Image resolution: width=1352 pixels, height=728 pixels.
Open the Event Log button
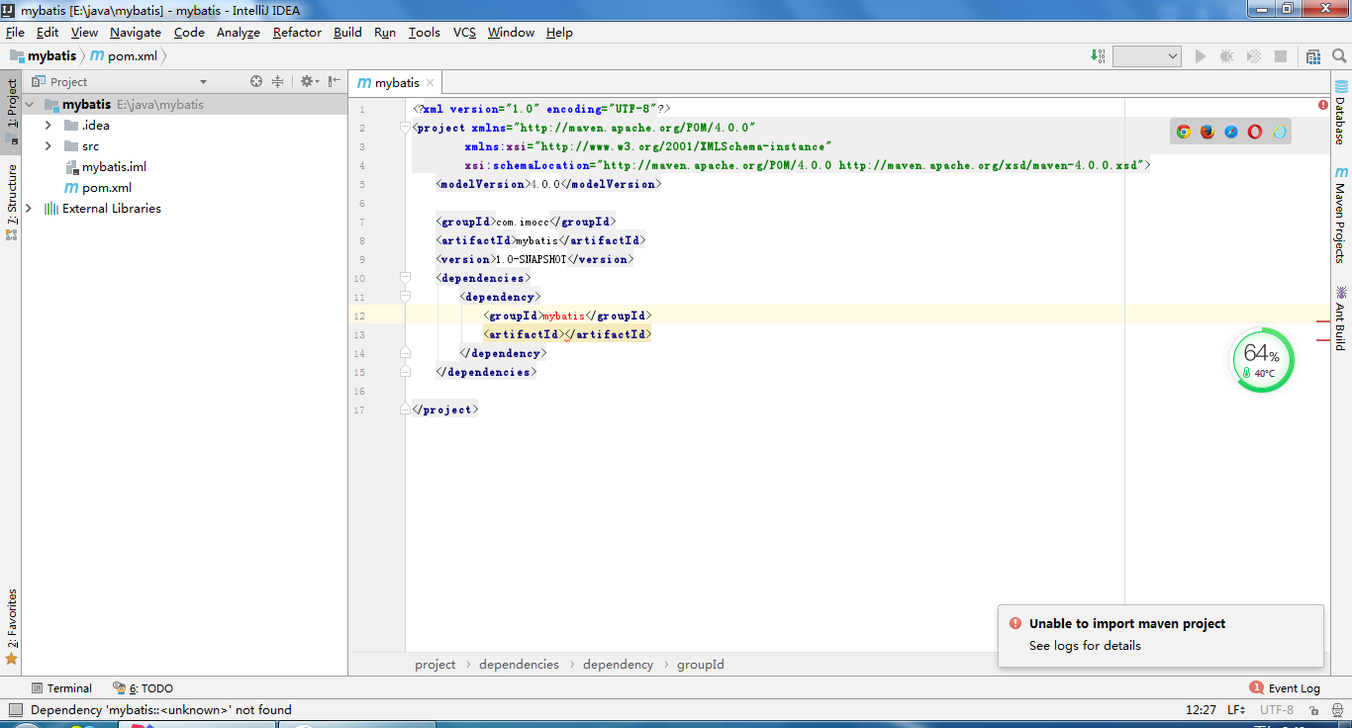click(1285, 688)
